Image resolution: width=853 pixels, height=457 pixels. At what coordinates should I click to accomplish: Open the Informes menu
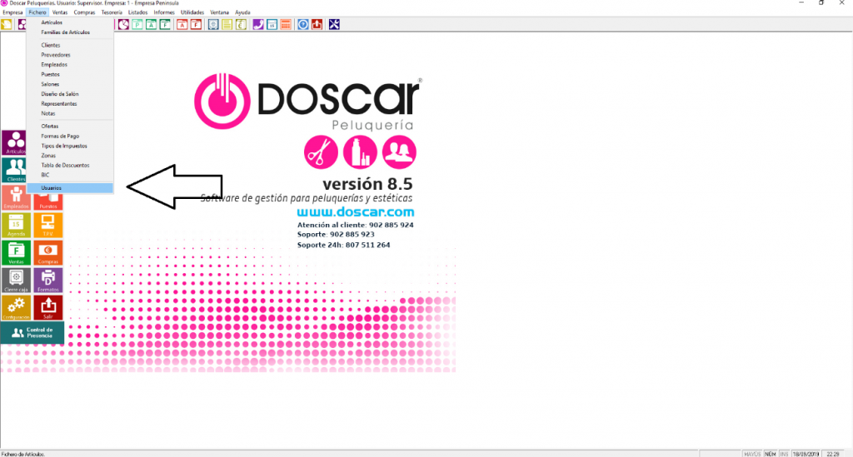click(x=164, y=12)
